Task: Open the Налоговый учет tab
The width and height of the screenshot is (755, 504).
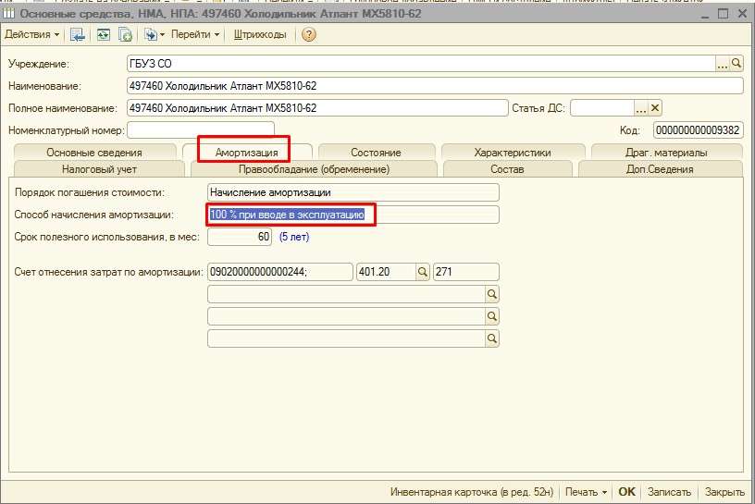Action: [99, 169]
